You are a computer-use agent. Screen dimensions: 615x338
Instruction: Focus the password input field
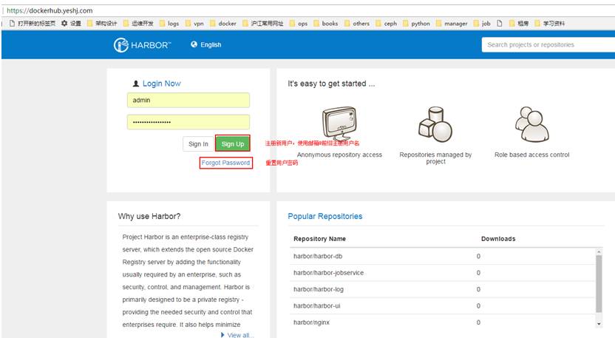(x=188, y=122)
